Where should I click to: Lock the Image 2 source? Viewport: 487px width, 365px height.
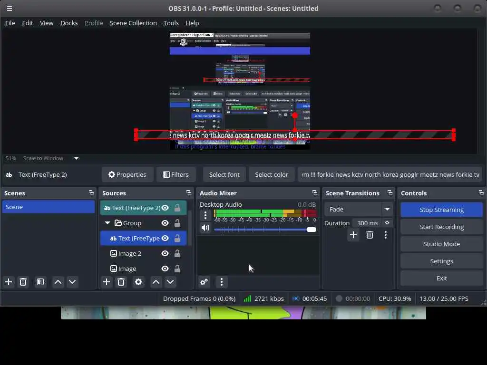177,253
